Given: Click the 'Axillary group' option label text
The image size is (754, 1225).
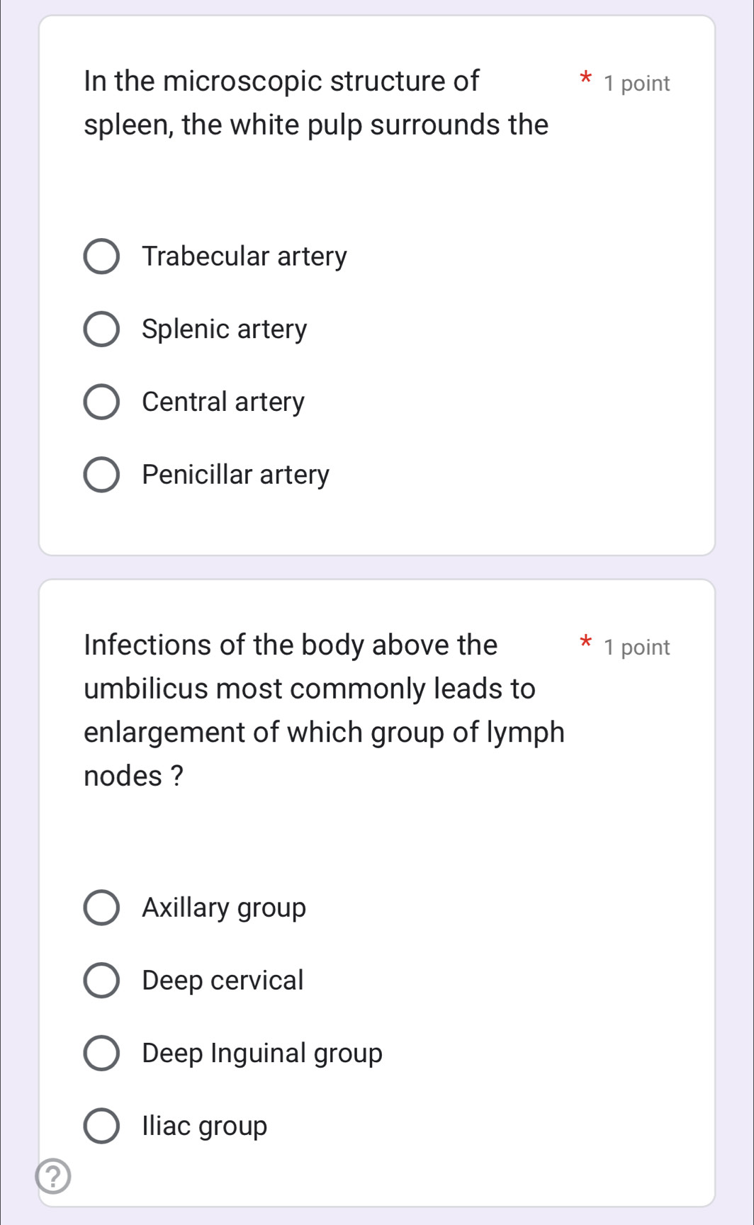Looking at the screenshot, I should (x=224, y=908).
